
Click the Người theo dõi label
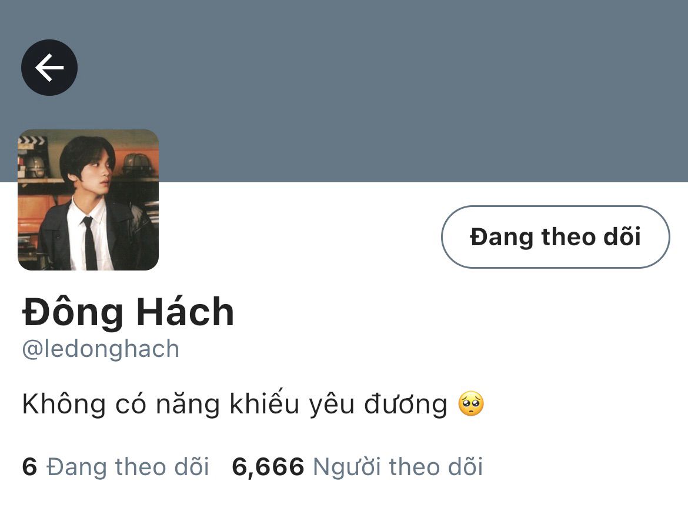pos(398,467)
